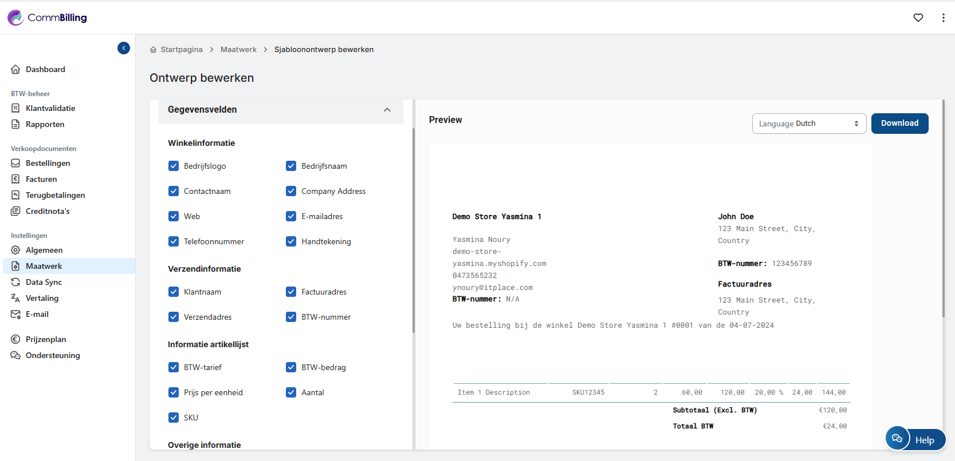Go to Maatwerk breadcrumb link
This screenshot has height=461, width=955.
tap(238, 50)
